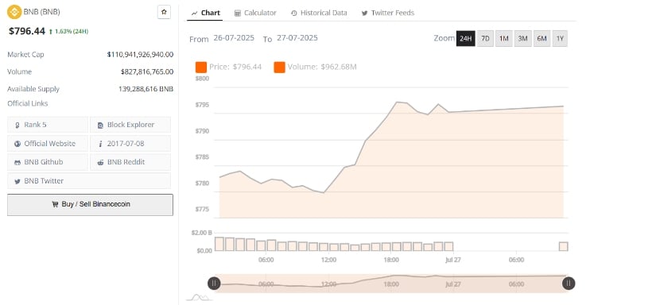Click the left range slider handle
This screenshot has width=656, height=305.
click(214, 284)
